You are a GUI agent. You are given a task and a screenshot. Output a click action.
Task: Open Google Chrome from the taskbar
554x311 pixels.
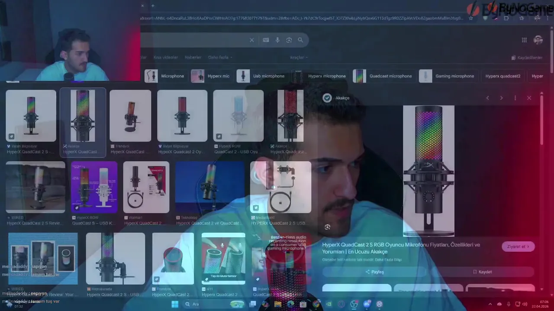316,304
